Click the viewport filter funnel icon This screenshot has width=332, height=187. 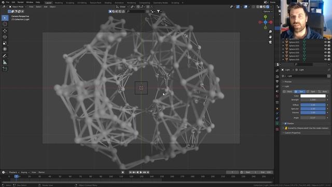[158, 11]
